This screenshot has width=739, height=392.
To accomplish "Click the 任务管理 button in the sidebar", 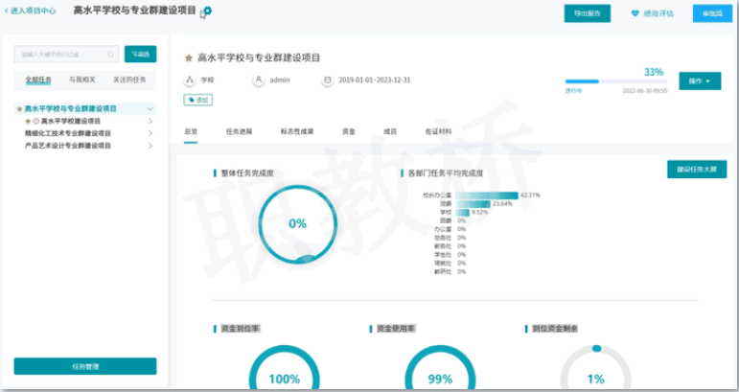I will pos(85,366).
